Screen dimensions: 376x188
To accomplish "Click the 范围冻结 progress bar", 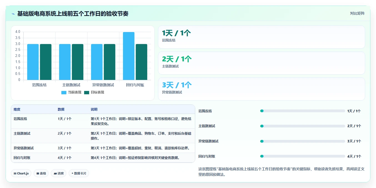I will 303,111.
